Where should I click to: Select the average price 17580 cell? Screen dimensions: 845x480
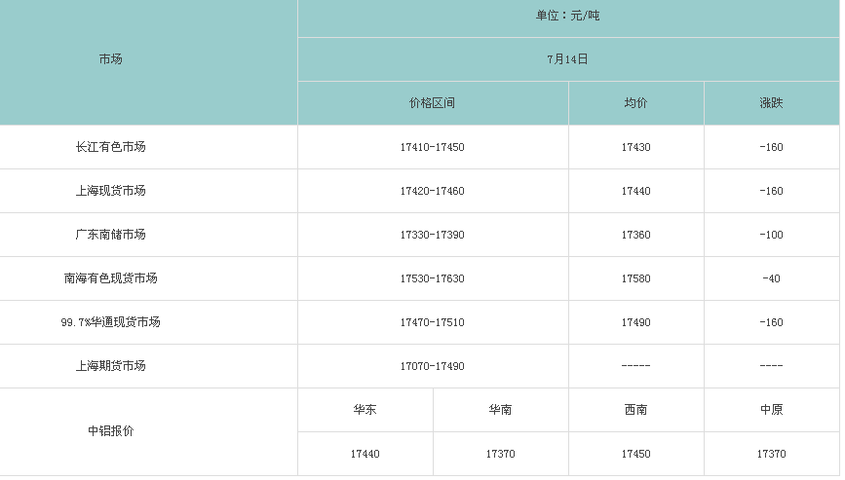pos(635,279)
